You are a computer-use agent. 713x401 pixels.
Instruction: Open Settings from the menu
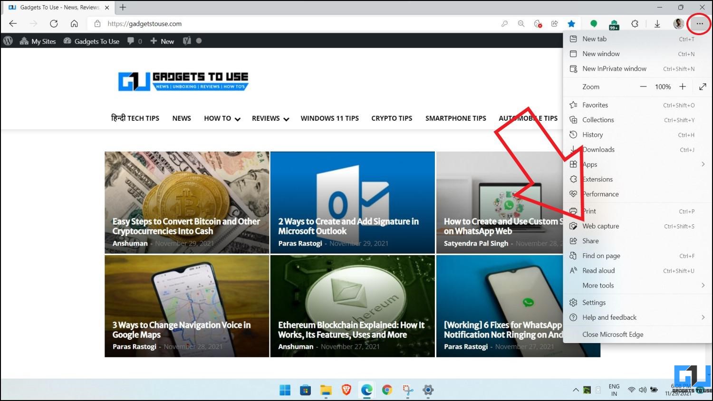coord(637,302)
